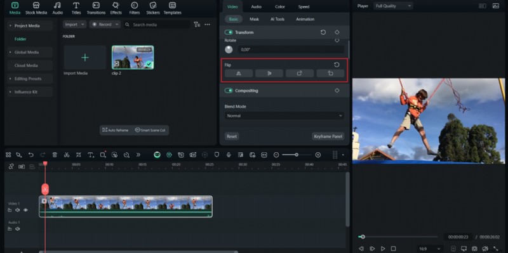Click the Auto Reframe button
The width and height of the screenshot is (508, 253).
[116, 130]
